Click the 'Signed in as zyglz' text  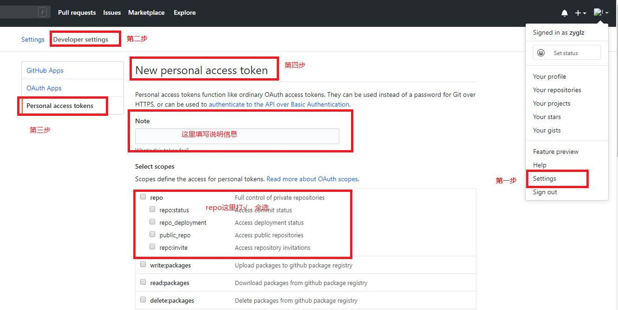[559, 33]
